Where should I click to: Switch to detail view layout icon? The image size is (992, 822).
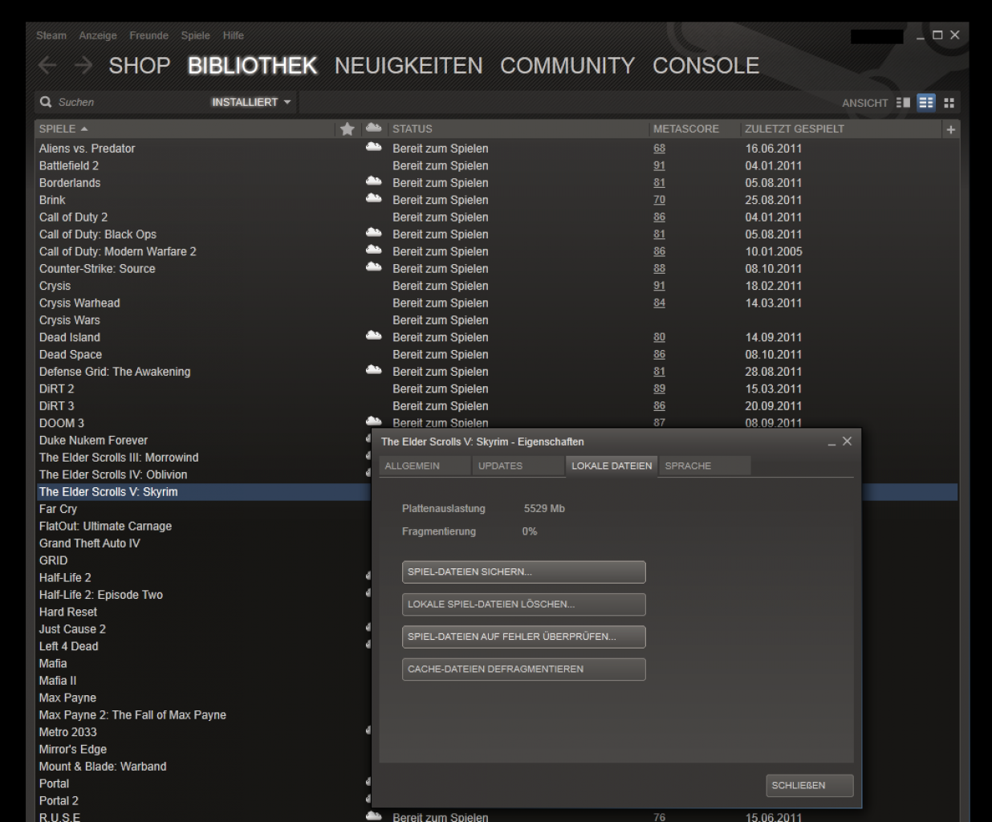[x=904, y=103]
